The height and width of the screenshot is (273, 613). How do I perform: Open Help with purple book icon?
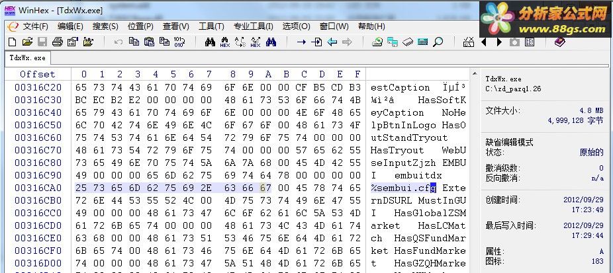(x=560, y=42)
